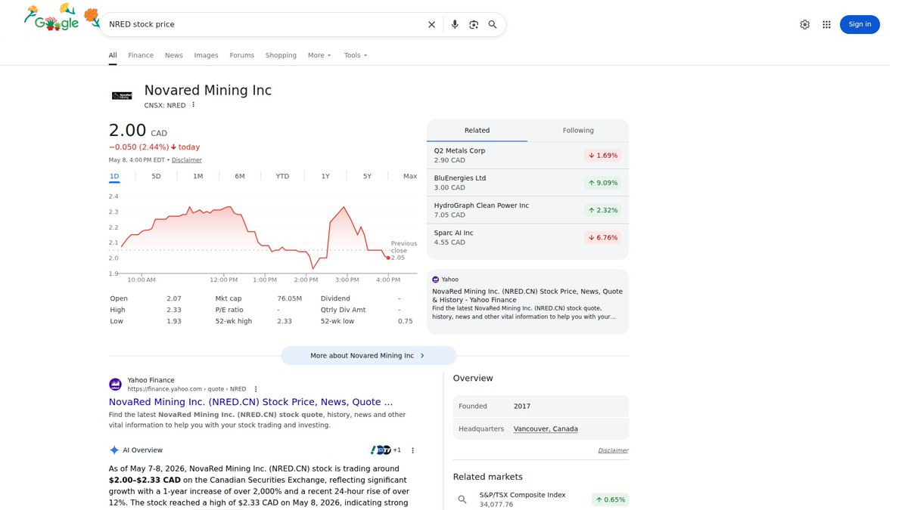Open options menu for Yahoo Finance result

pos(256,389)
